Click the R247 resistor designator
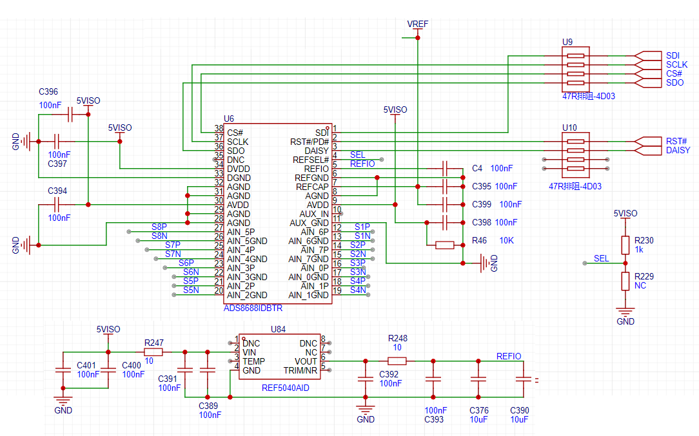 [154, 343]
